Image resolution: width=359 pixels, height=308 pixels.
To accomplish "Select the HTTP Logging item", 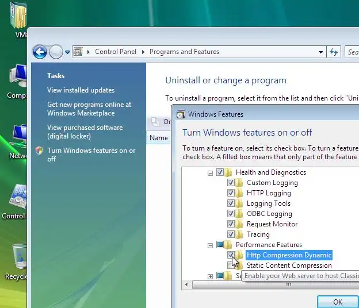I will click(269, 193).
